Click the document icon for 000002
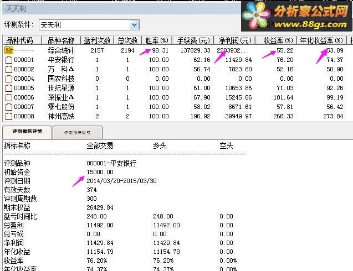 click(9, 70)
